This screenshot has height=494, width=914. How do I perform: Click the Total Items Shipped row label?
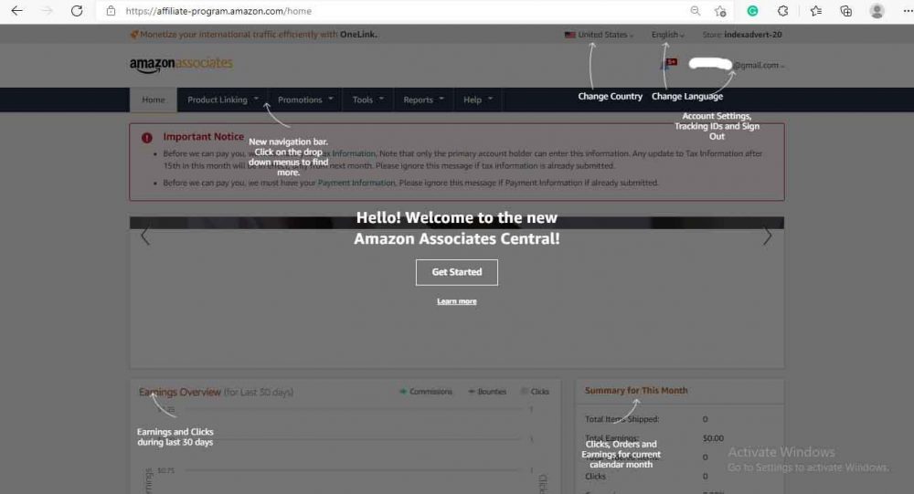click(622, 419)
